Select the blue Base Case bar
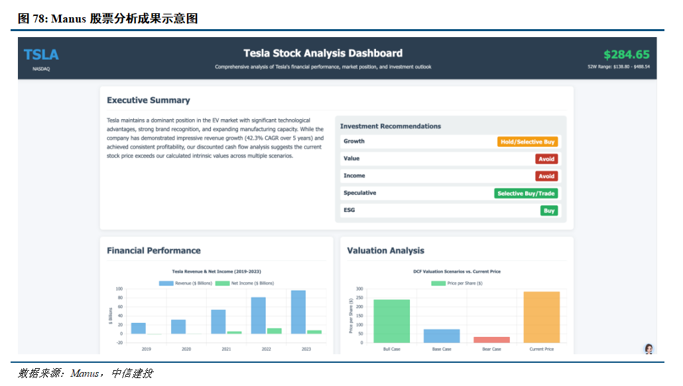 coord(442,336)
